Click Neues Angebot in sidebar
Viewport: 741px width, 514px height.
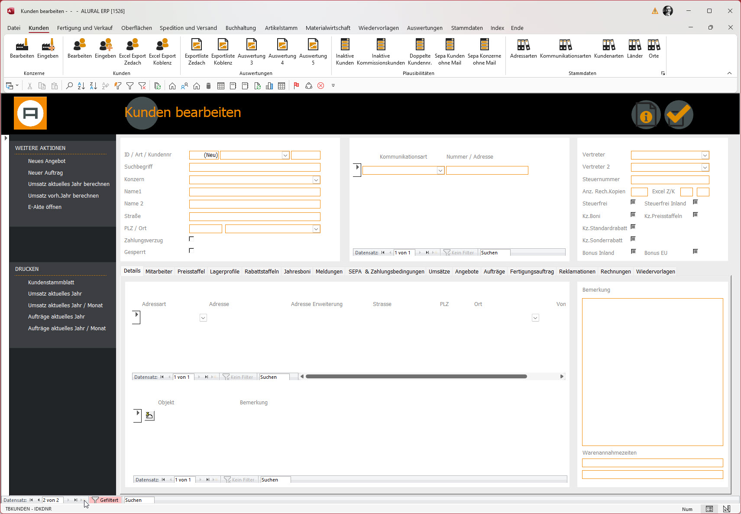pyautogui.click(x=47, y=161)
